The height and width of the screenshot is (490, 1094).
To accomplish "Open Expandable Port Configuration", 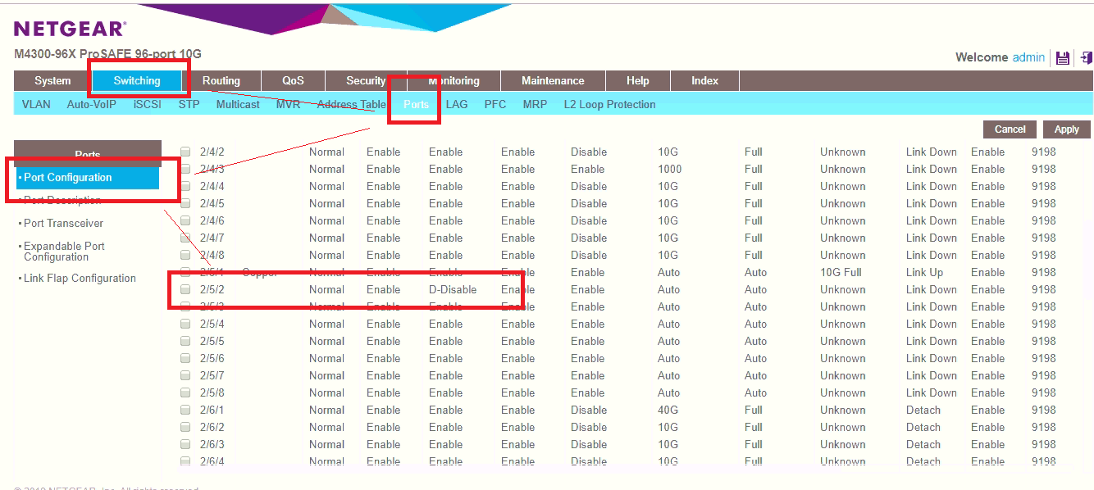I will click(64, 251).
